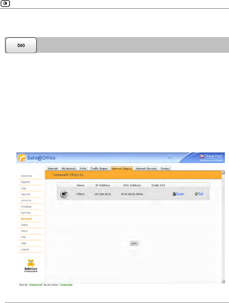Click the Name column header
This screenshot has height=303, width=229.
pyautogui.click(x=80, y=185)
